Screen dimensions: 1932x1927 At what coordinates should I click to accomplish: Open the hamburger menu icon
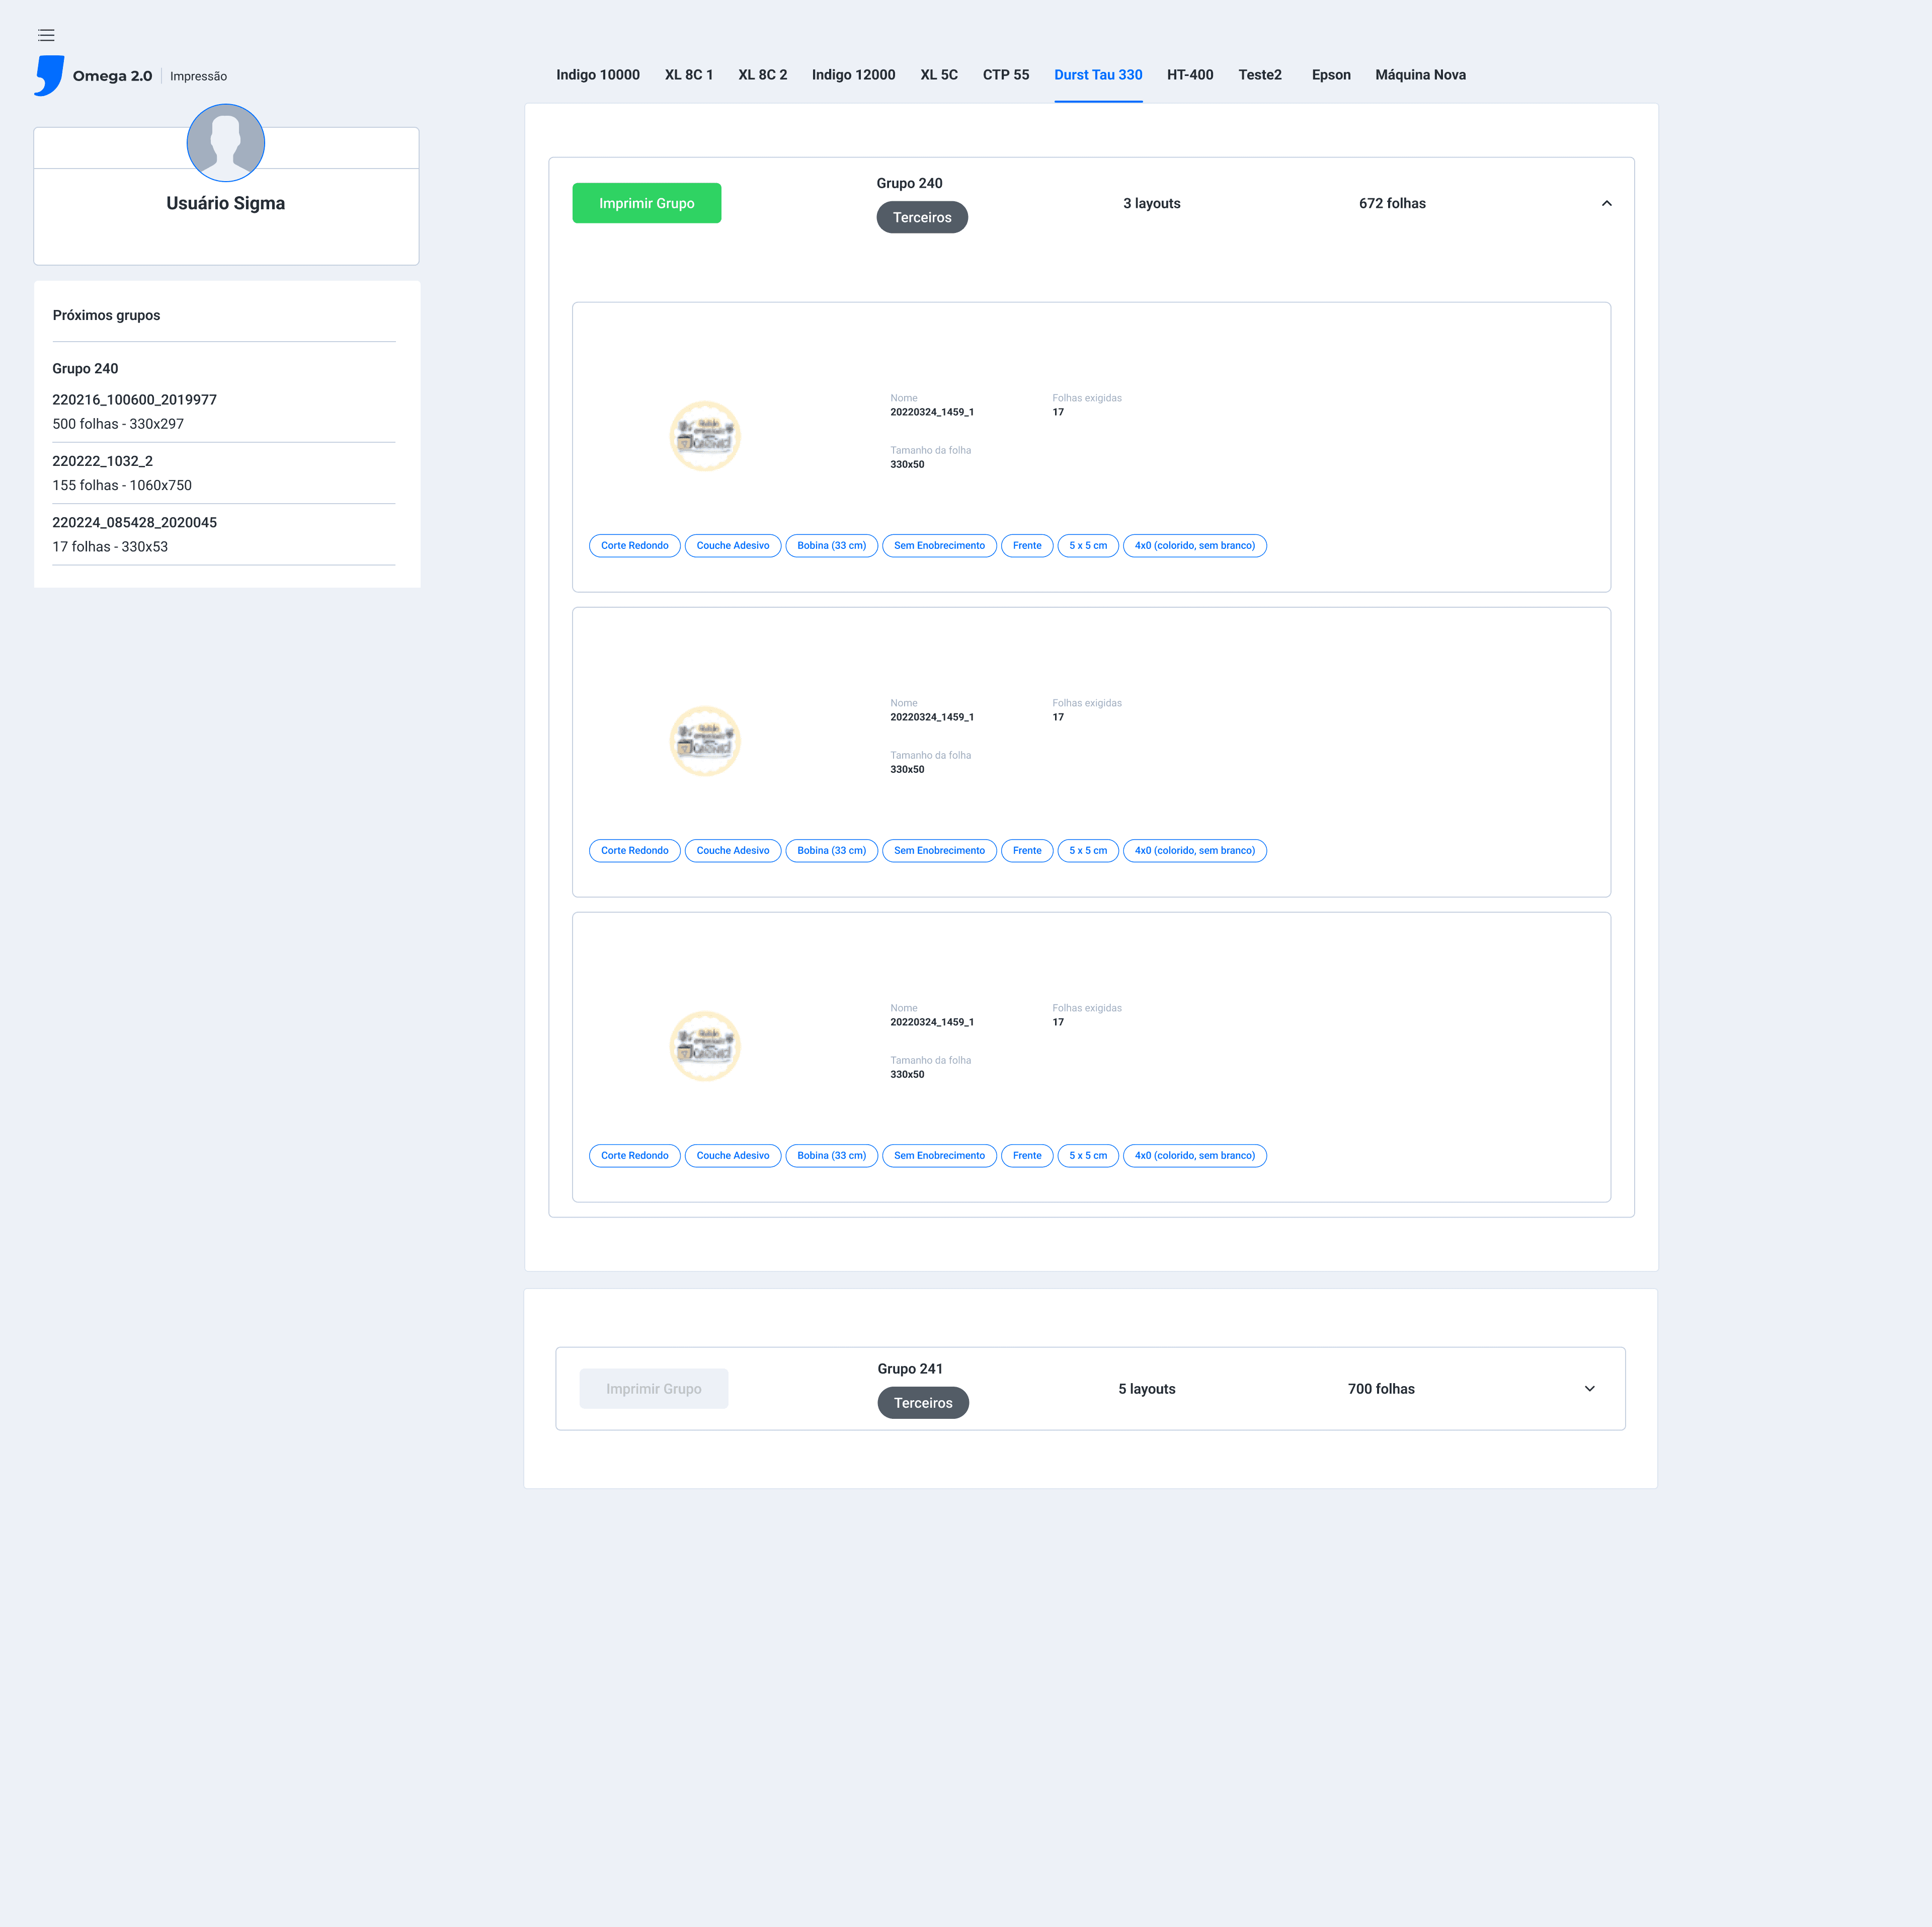click(x=46, y=35)
